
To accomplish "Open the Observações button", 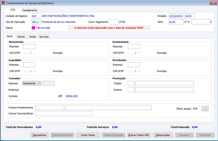I will (163, 135).
